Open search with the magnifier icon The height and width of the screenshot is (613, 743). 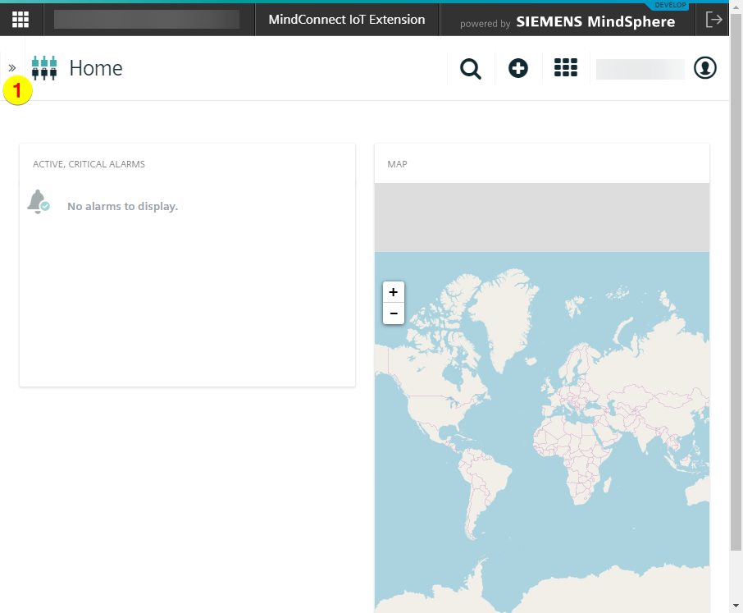point(471,69)
